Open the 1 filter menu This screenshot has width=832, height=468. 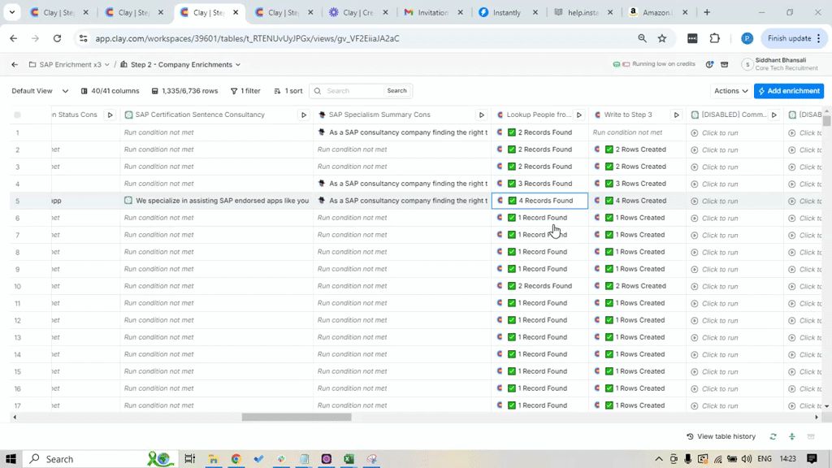245,91
